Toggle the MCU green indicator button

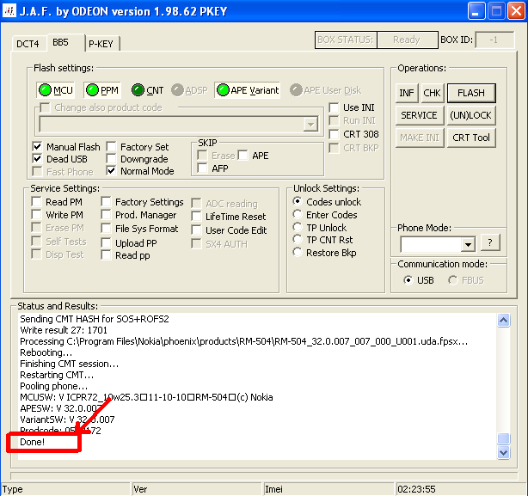56,90
